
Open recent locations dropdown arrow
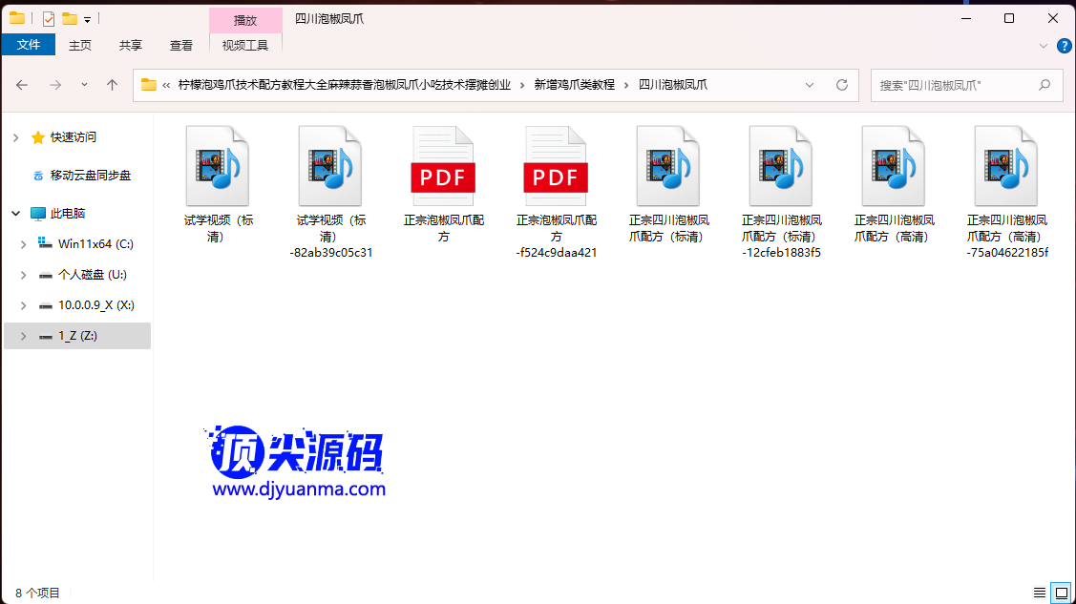tap(84, 85)
